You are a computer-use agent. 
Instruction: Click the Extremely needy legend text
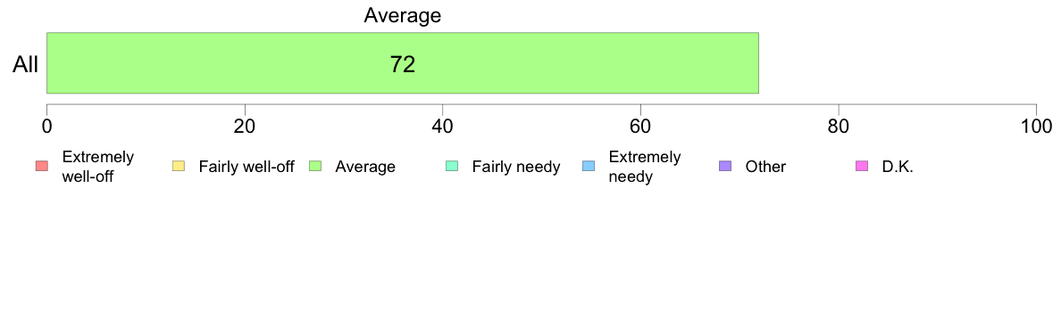(x=645, y=167)
